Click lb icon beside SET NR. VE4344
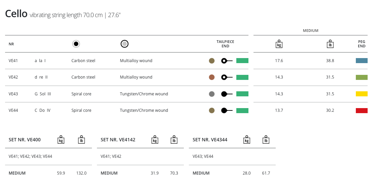 [x=266, y=140]
